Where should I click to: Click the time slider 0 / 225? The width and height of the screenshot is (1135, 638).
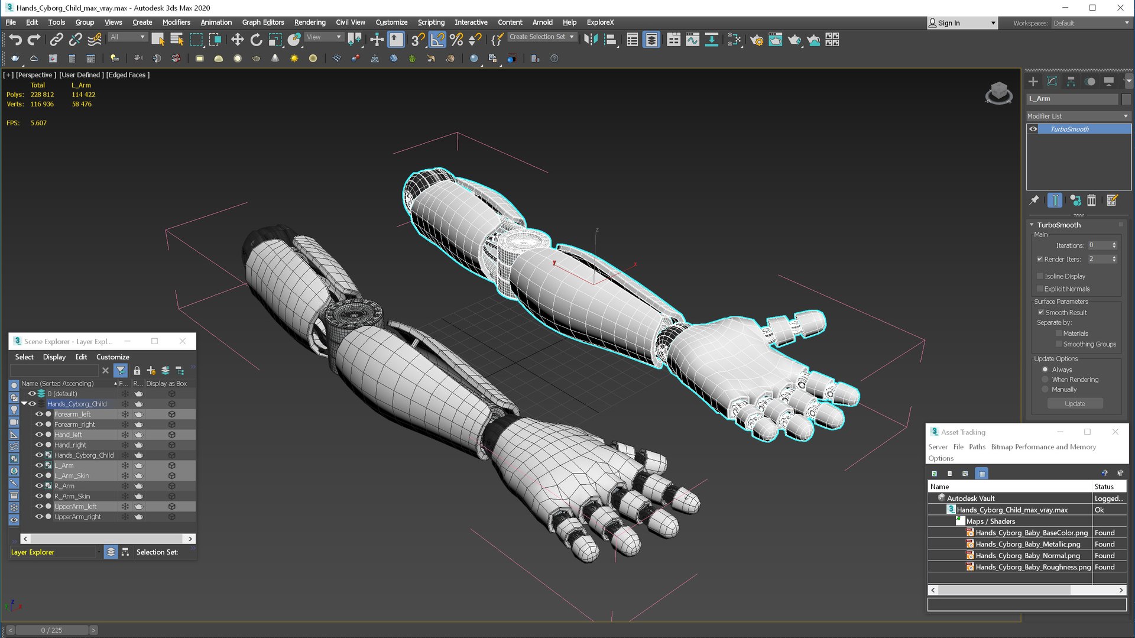52,630
